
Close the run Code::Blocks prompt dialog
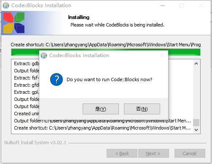(x=162, y=56)
